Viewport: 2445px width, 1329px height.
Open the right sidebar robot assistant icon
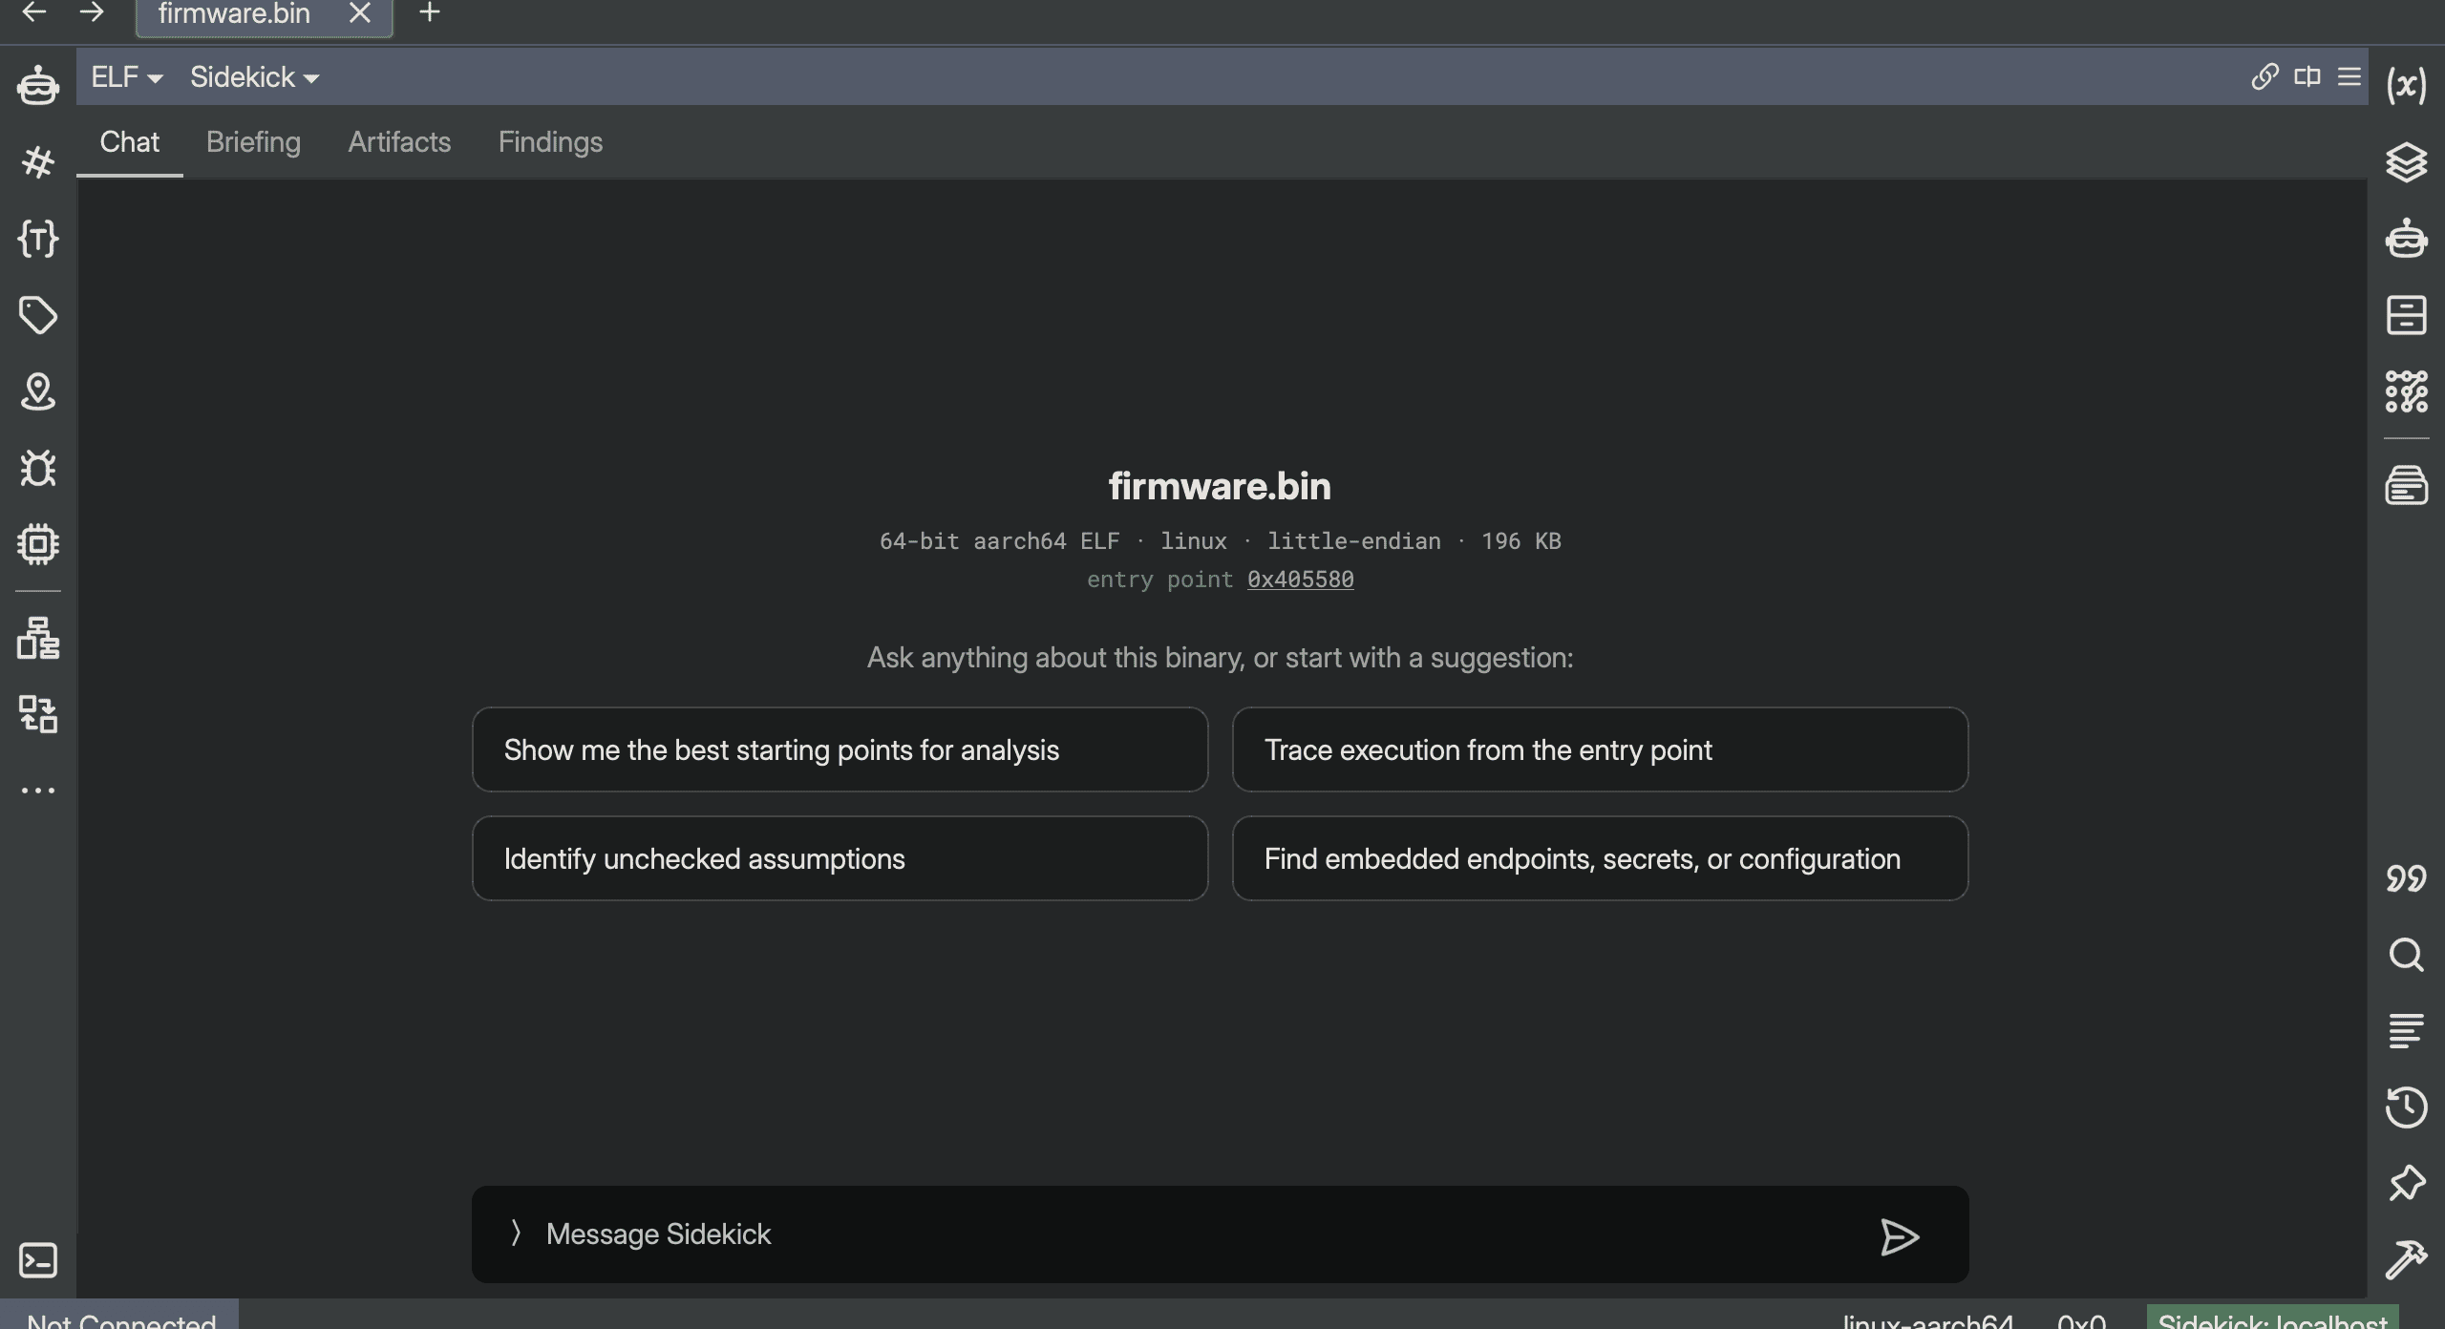[x=2406, y=239]
